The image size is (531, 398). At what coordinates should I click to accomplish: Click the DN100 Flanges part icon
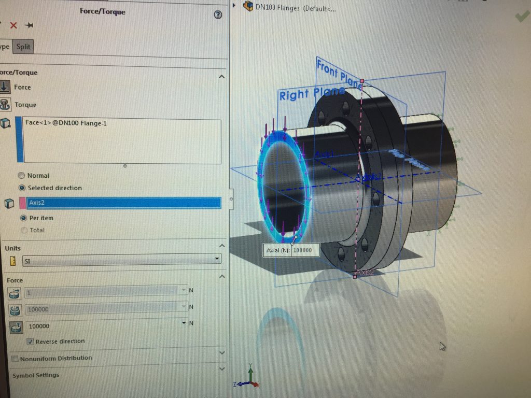[x=248, y=7]
